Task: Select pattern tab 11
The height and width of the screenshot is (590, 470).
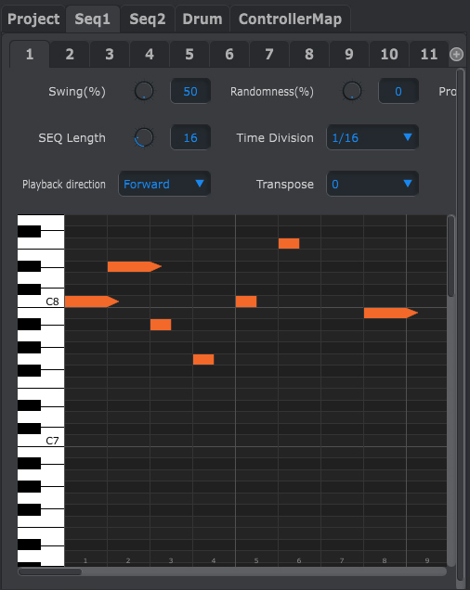Action: tap(429, 54)
